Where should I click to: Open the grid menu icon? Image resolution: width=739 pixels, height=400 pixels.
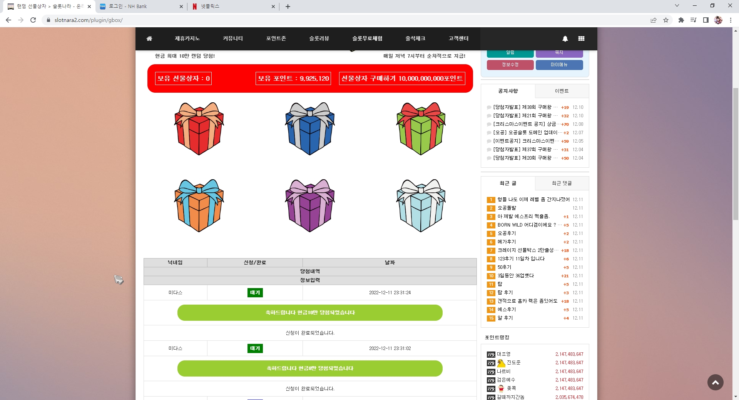(581, 38)
